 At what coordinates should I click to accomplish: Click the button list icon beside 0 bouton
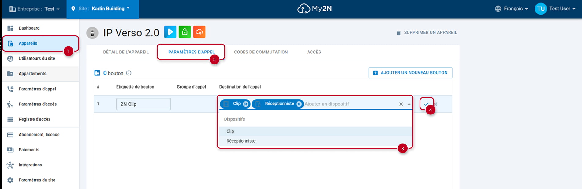pos(97,73)
